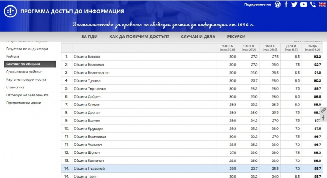
Task: Open Предоставени данни sidebar item
Action: pos(24,103)
